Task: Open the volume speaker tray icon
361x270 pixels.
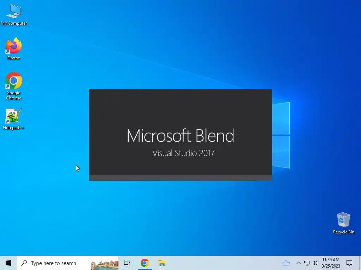Action: [315, 263]
